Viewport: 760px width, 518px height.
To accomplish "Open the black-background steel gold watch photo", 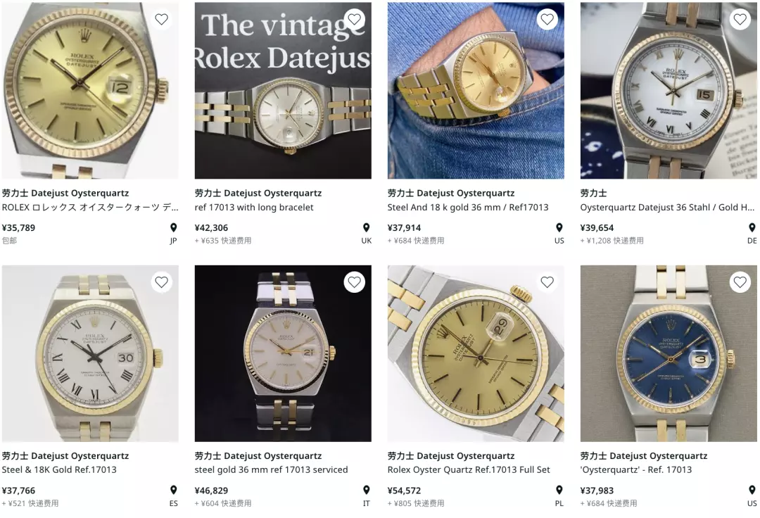I will 283,353.
